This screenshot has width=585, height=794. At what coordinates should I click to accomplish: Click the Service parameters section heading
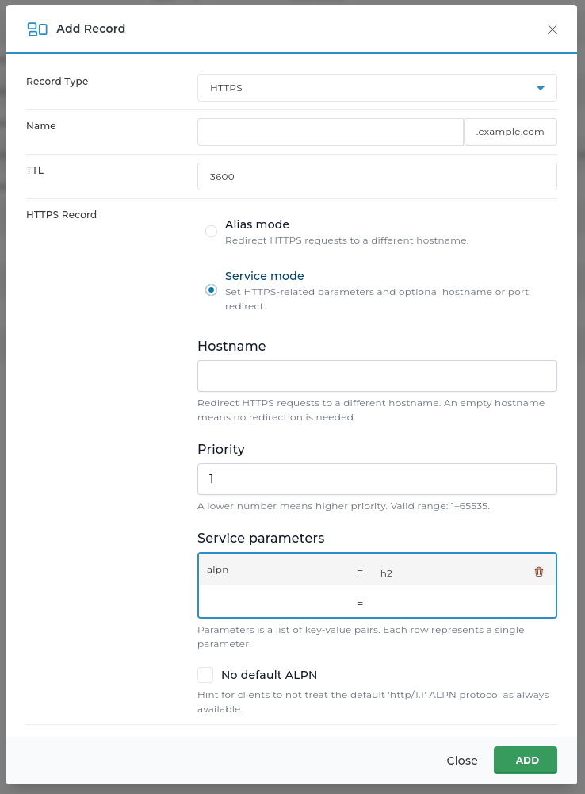coord(260,538)
